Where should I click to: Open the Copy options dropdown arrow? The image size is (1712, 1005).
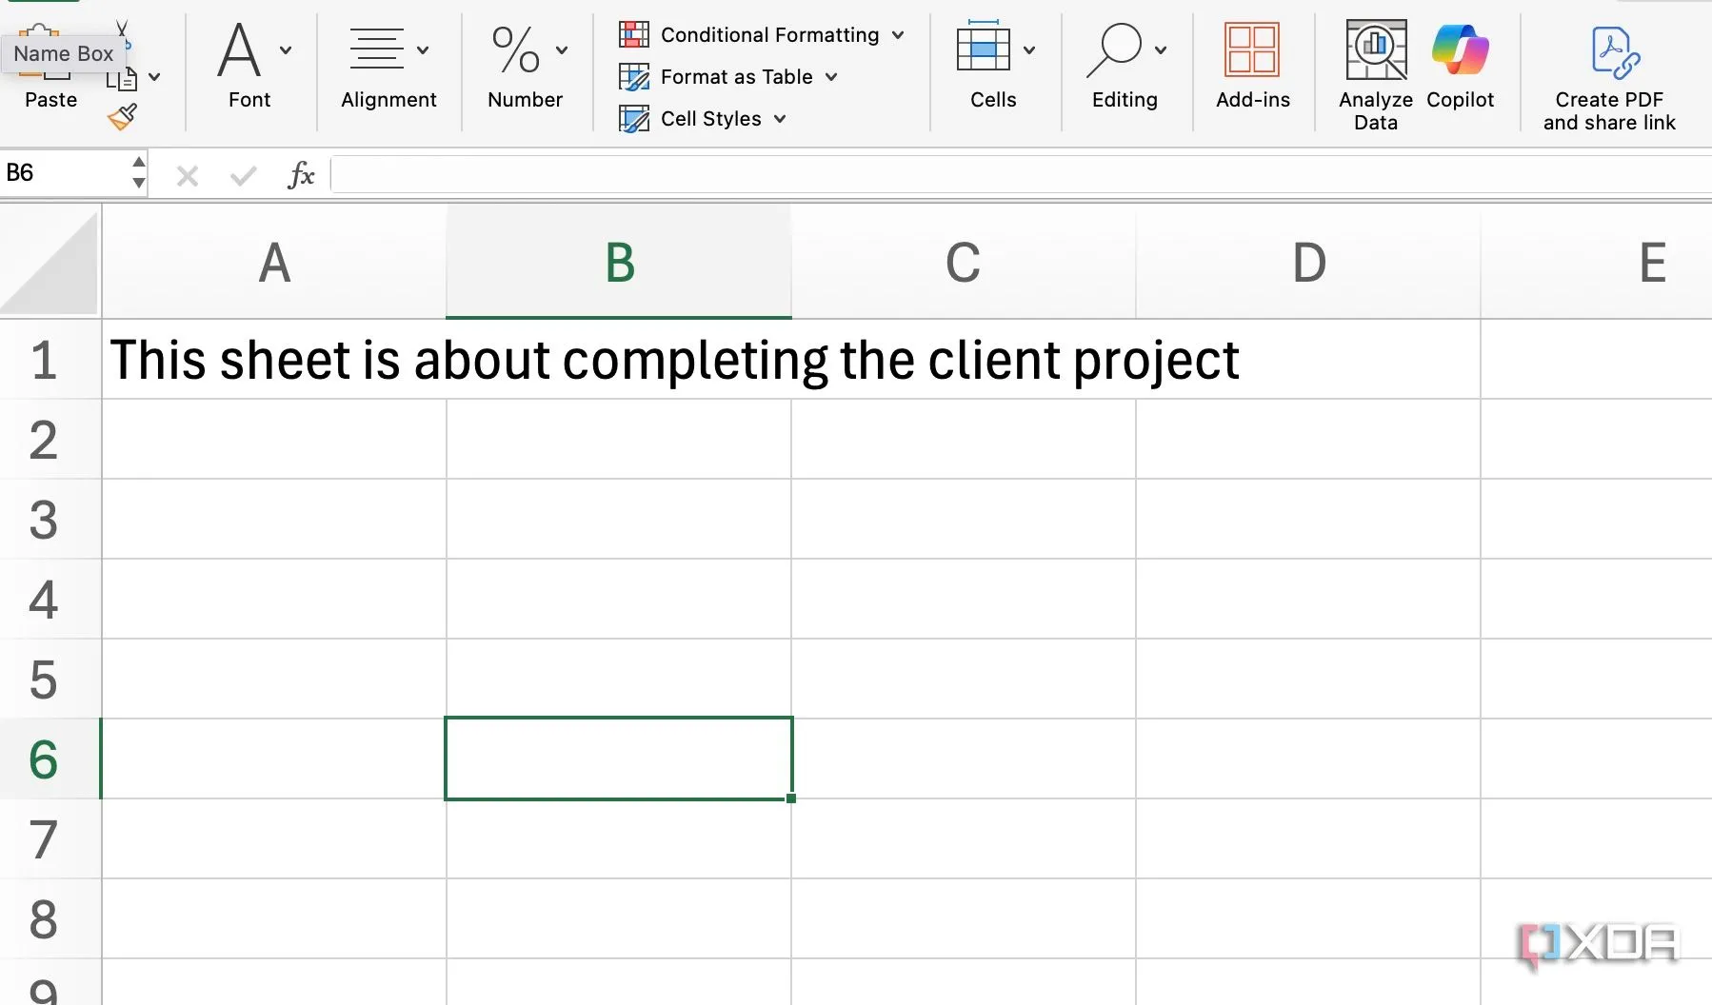[x=154, y=77]
